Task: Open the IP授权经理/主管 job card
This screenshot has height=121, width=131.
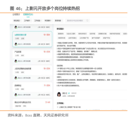Action: (x=32, y=39)
